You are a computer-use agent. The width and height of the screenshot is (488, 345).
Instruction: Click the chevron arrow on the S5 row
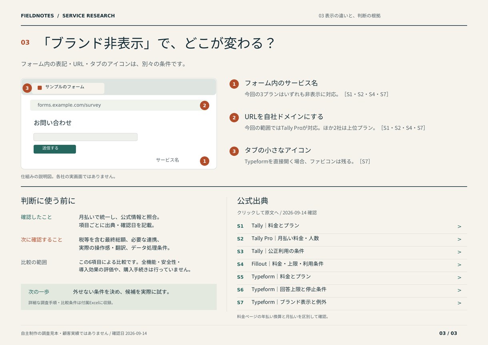pyautogui.click(x=459, y=277)
